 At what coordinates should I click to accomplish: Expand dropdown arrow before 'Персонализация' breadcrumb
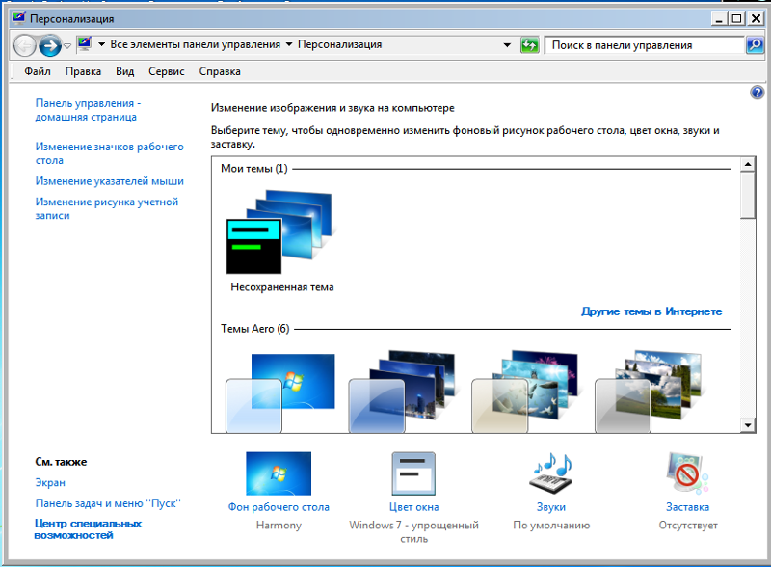(289, 44)
